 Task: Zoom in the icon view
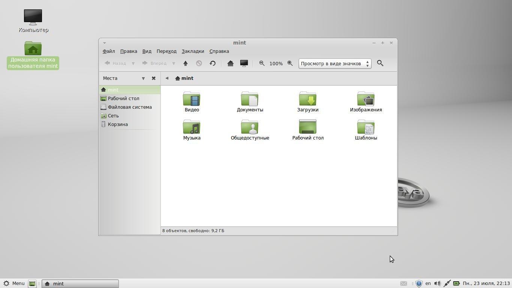(290, 63)
